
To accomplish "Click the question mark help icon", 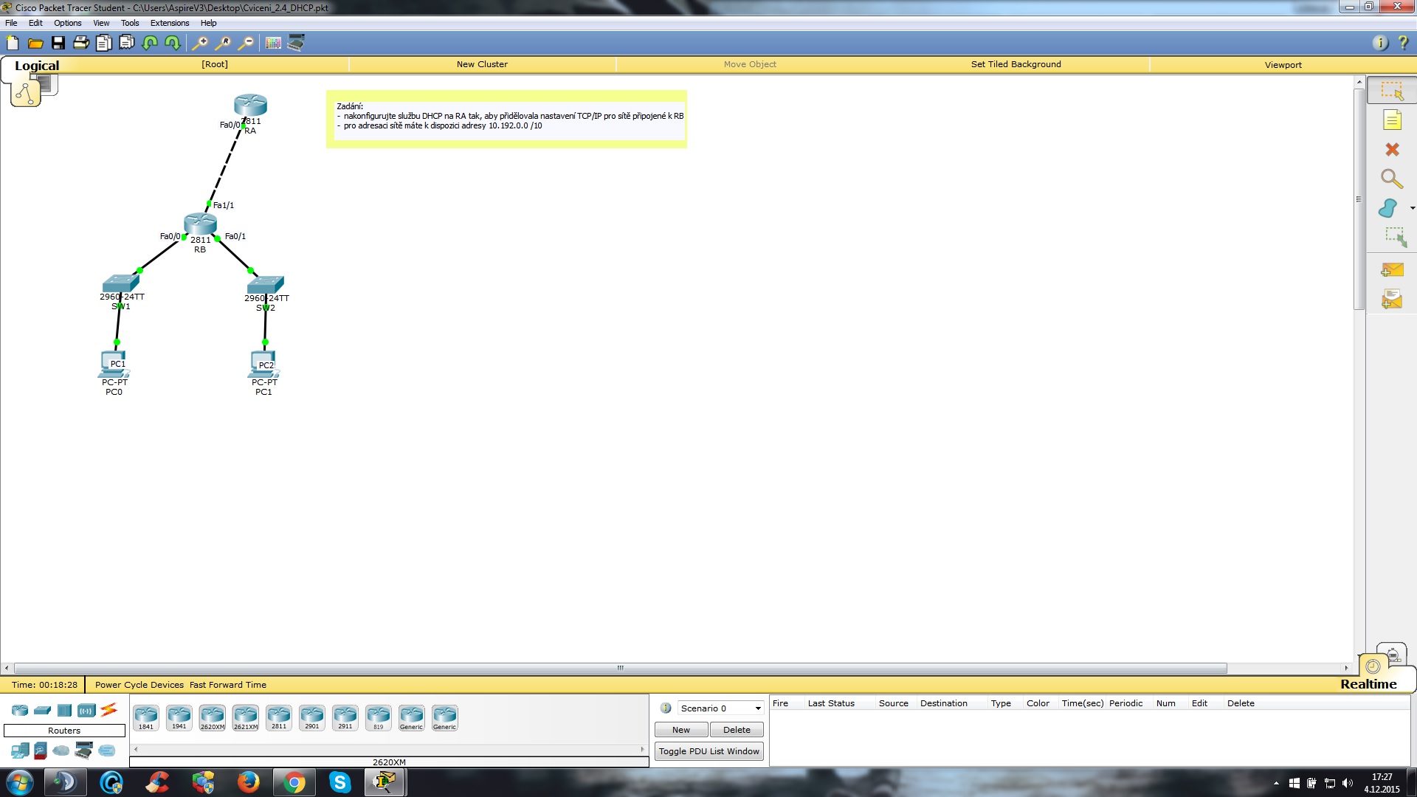I will 1403,43.
